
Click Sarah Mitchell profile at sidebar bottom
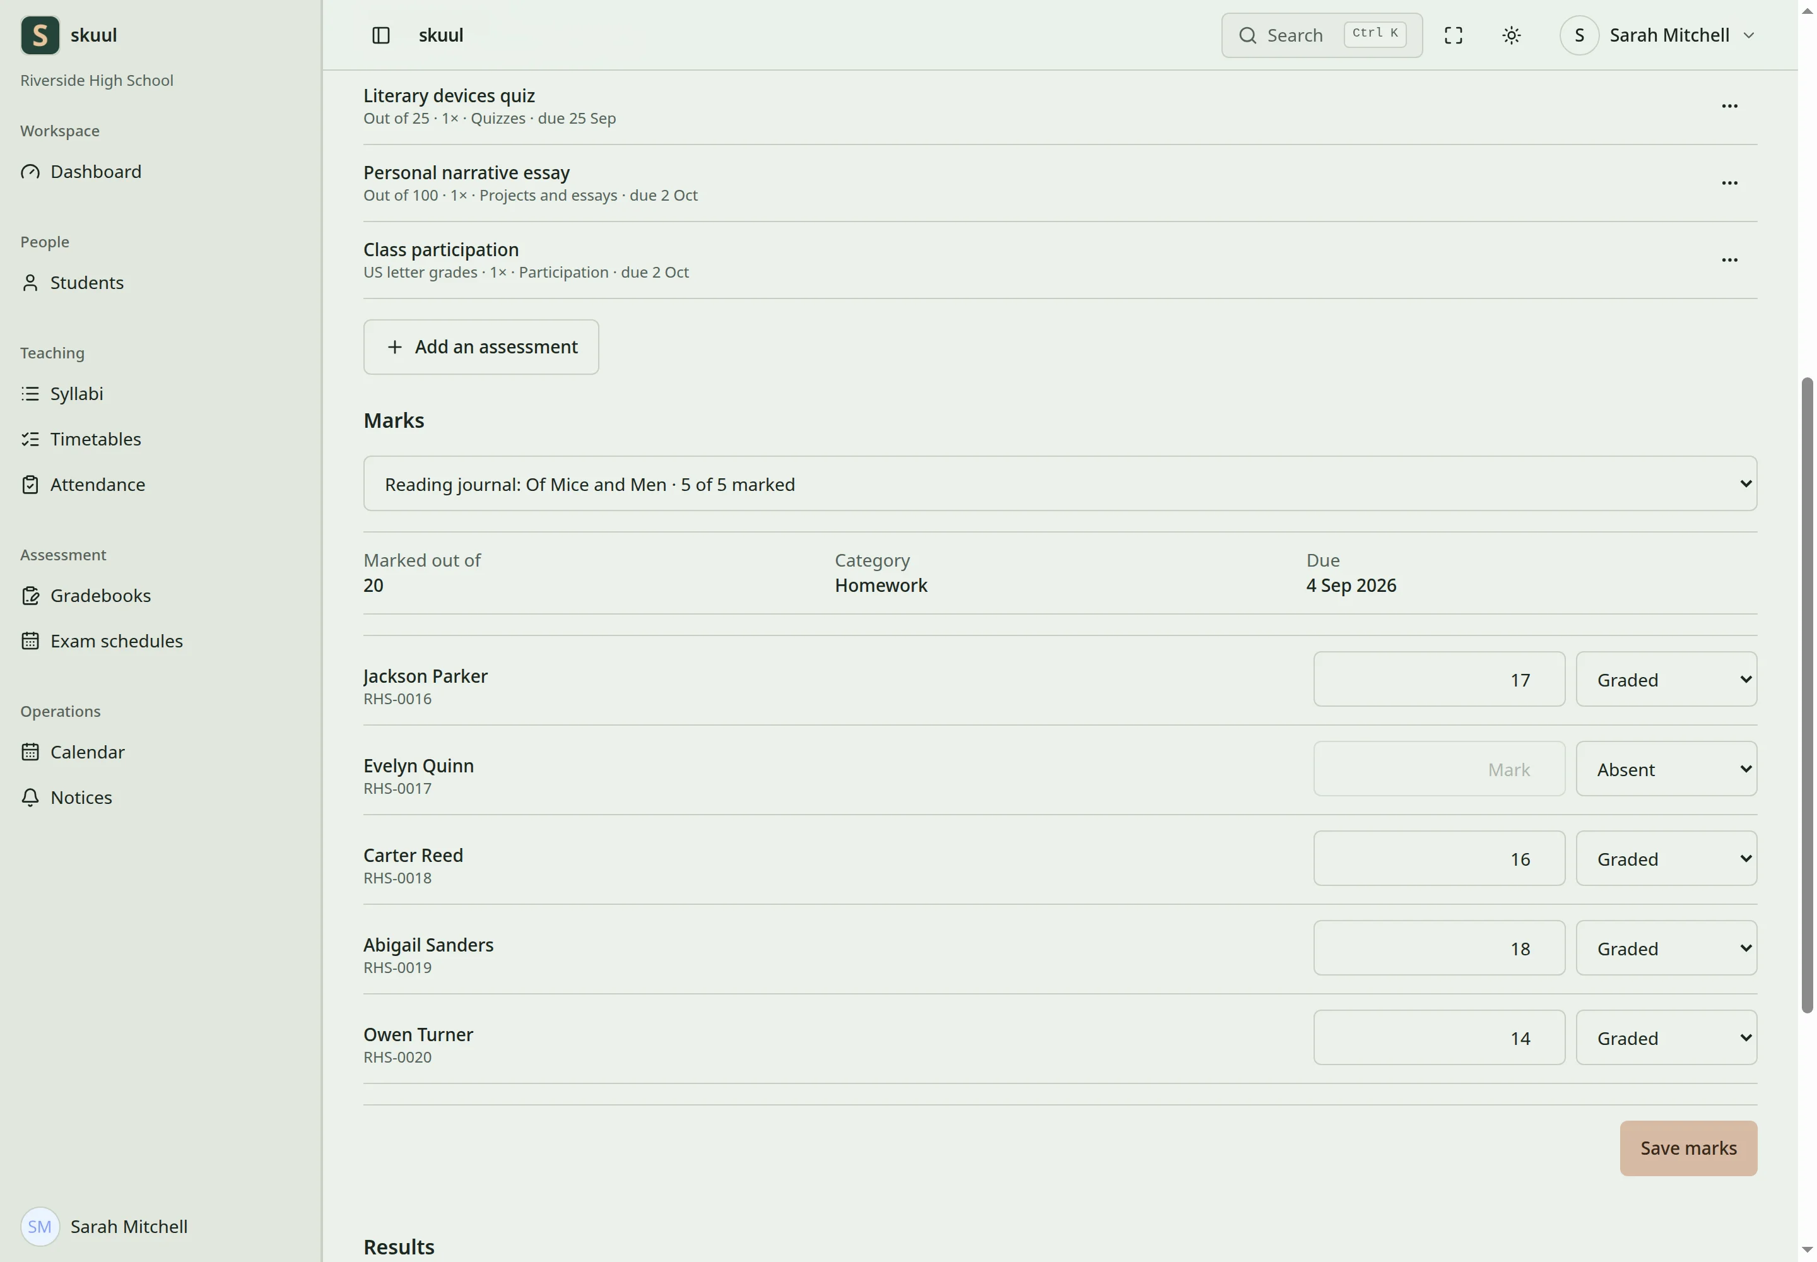coord(104,1227)
